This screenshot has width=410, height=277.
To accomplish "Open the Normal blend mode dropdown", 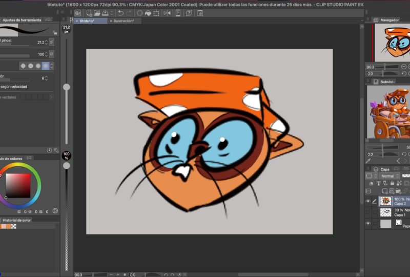I will 390,176.
